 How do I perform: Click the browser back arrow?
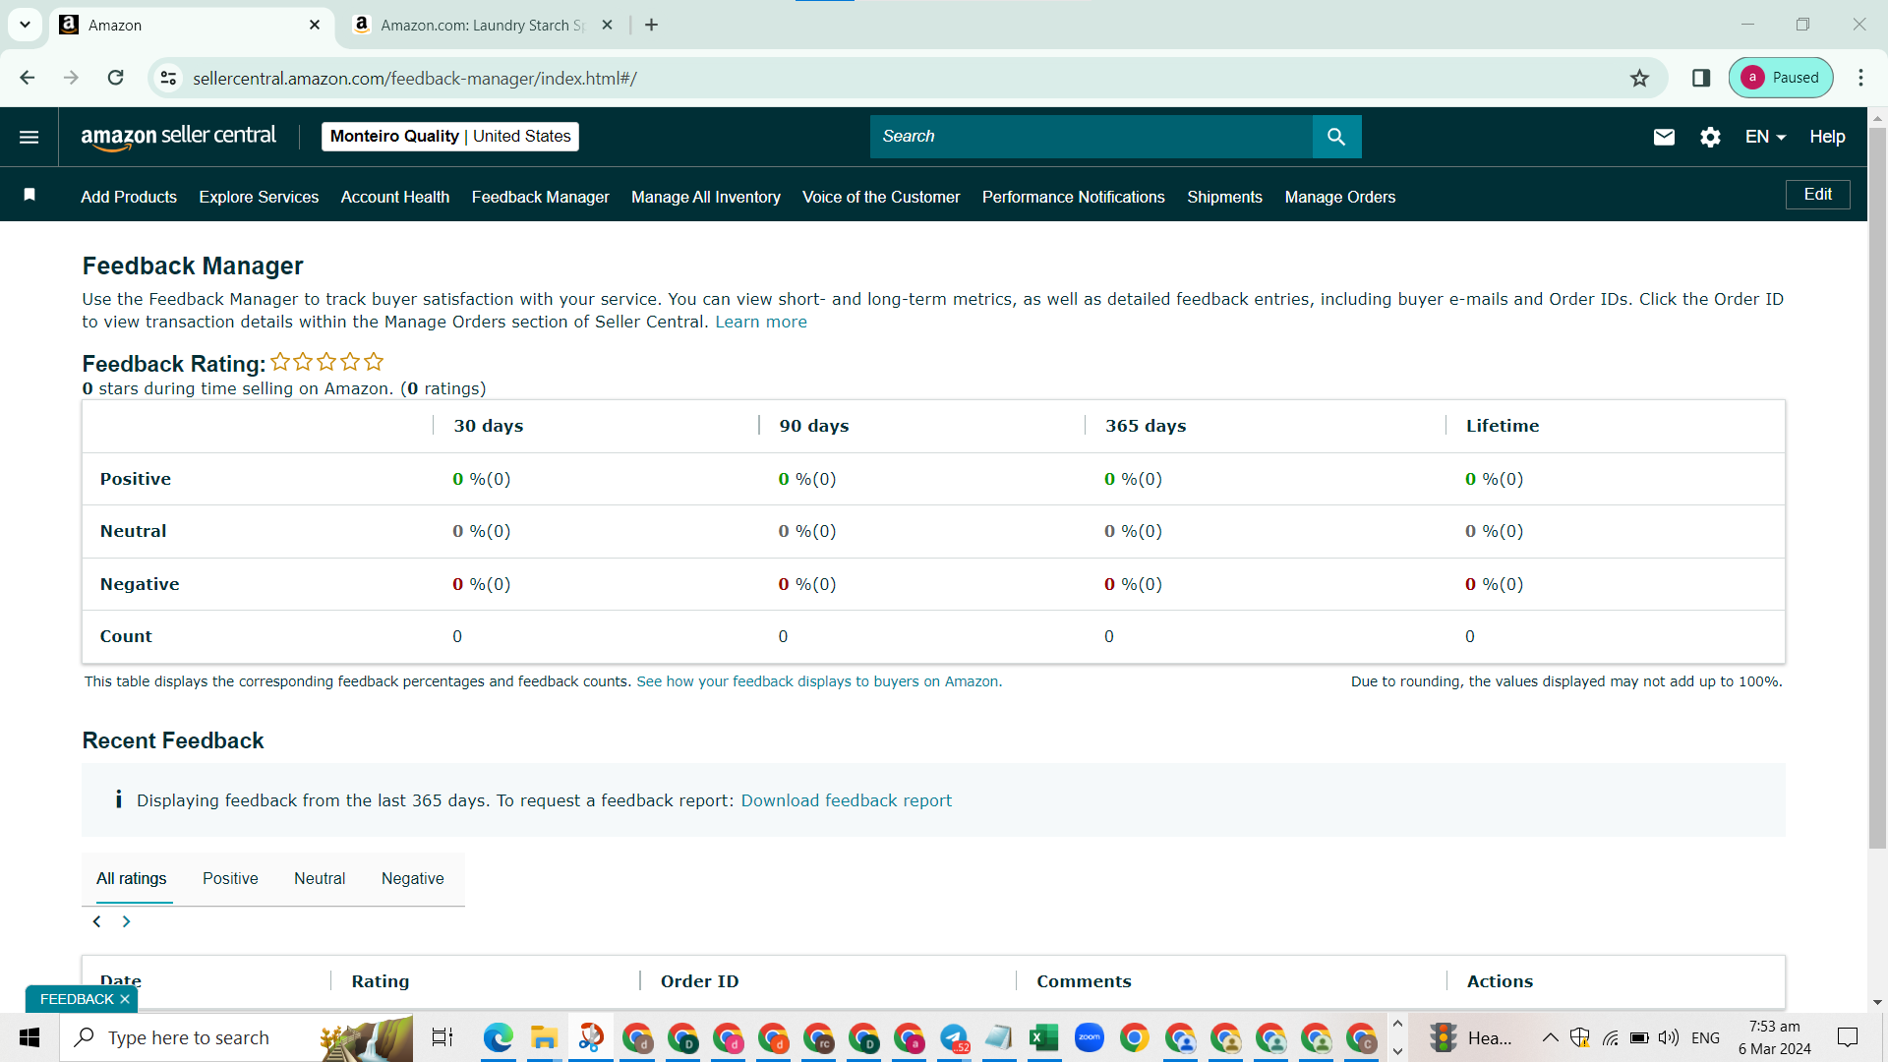coord(28,78)
